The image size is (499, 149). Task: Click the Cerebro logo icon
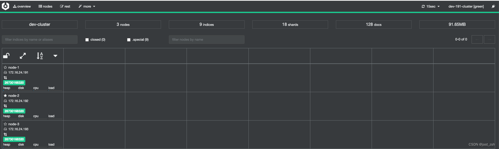point(5,6)
